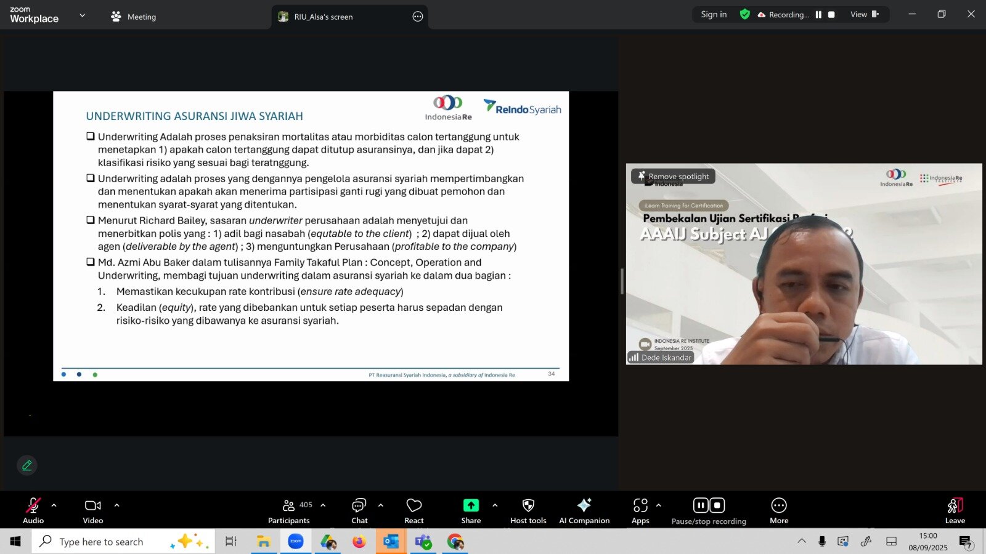Pause the recording in the top bar
The image size is (986, 554).
click(818, 15)
